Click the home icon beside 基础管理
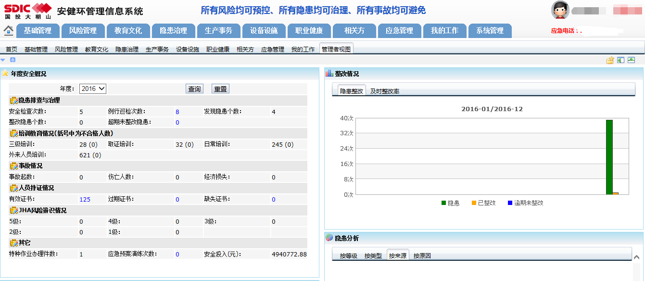This screenshot has width=645, height=281. tap(8, 30)
